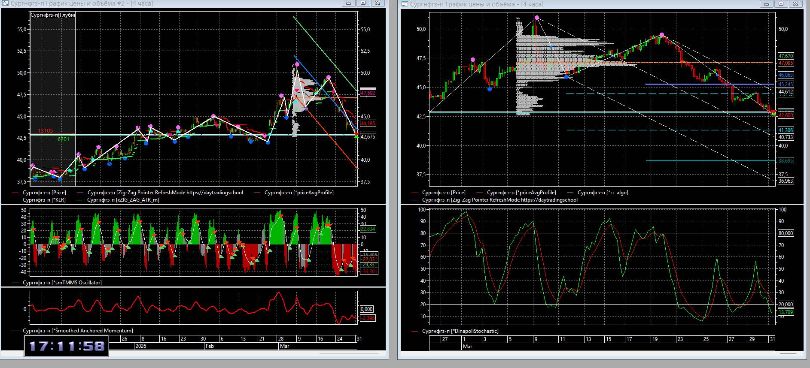Minimize the right price and volume chart window

[x=767, y=4]
